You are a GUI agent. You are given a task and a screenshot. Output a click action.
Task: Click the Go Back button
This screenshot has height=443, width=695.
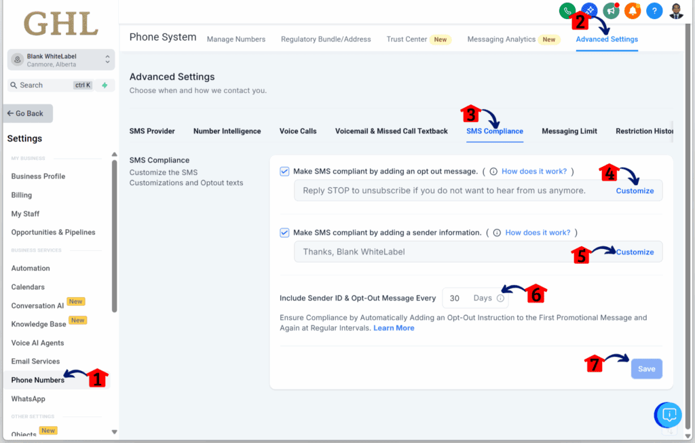[28, 113]
